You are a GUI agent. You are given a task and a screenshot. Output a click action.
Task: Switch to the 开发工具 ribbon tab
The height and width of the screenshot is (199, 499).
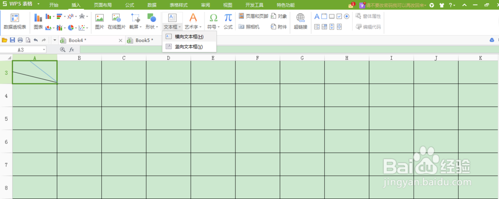[x=254, y=5]
